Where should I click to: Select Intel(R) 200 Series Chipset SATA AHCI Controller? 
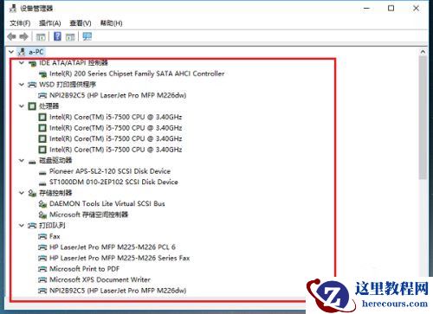(x=137, y=74)
